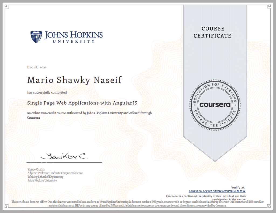Screen dimensions: 276x213
Task: Click the text Whiting School of Engineering
Action: [45, 177]
